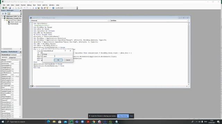This screenshot has height=124, width=222.
Task: Open the Insert menu
Action: (17, 5)
